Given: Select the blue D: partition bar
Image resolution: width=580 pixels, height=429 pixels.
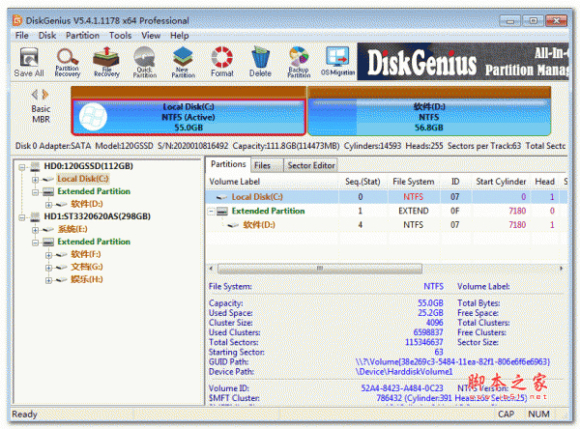Looking at the screenshot, I should 427,114.
